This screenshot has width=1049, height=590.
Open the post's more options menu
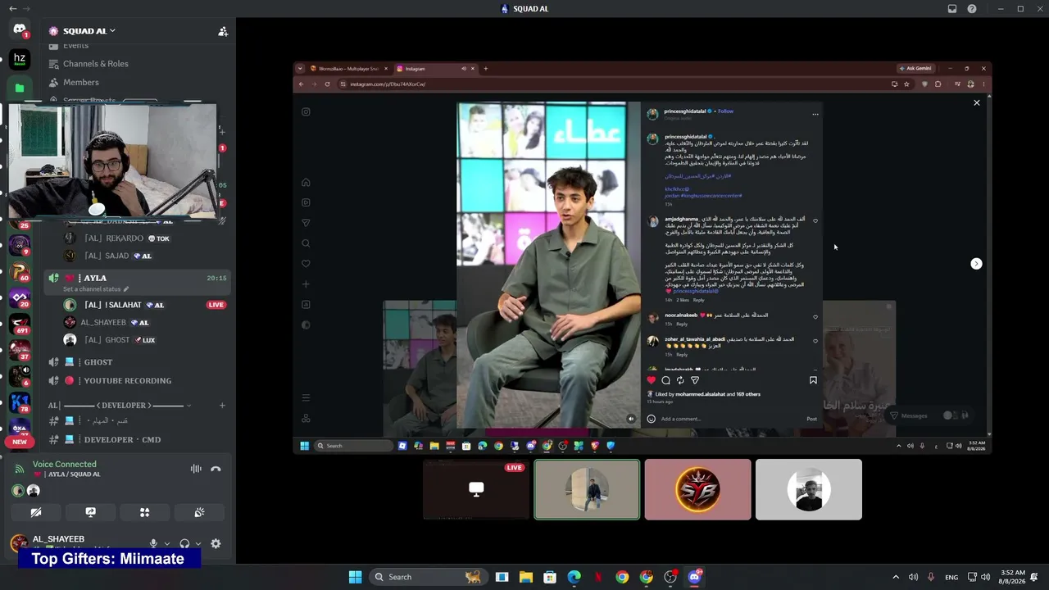point(815,115)
